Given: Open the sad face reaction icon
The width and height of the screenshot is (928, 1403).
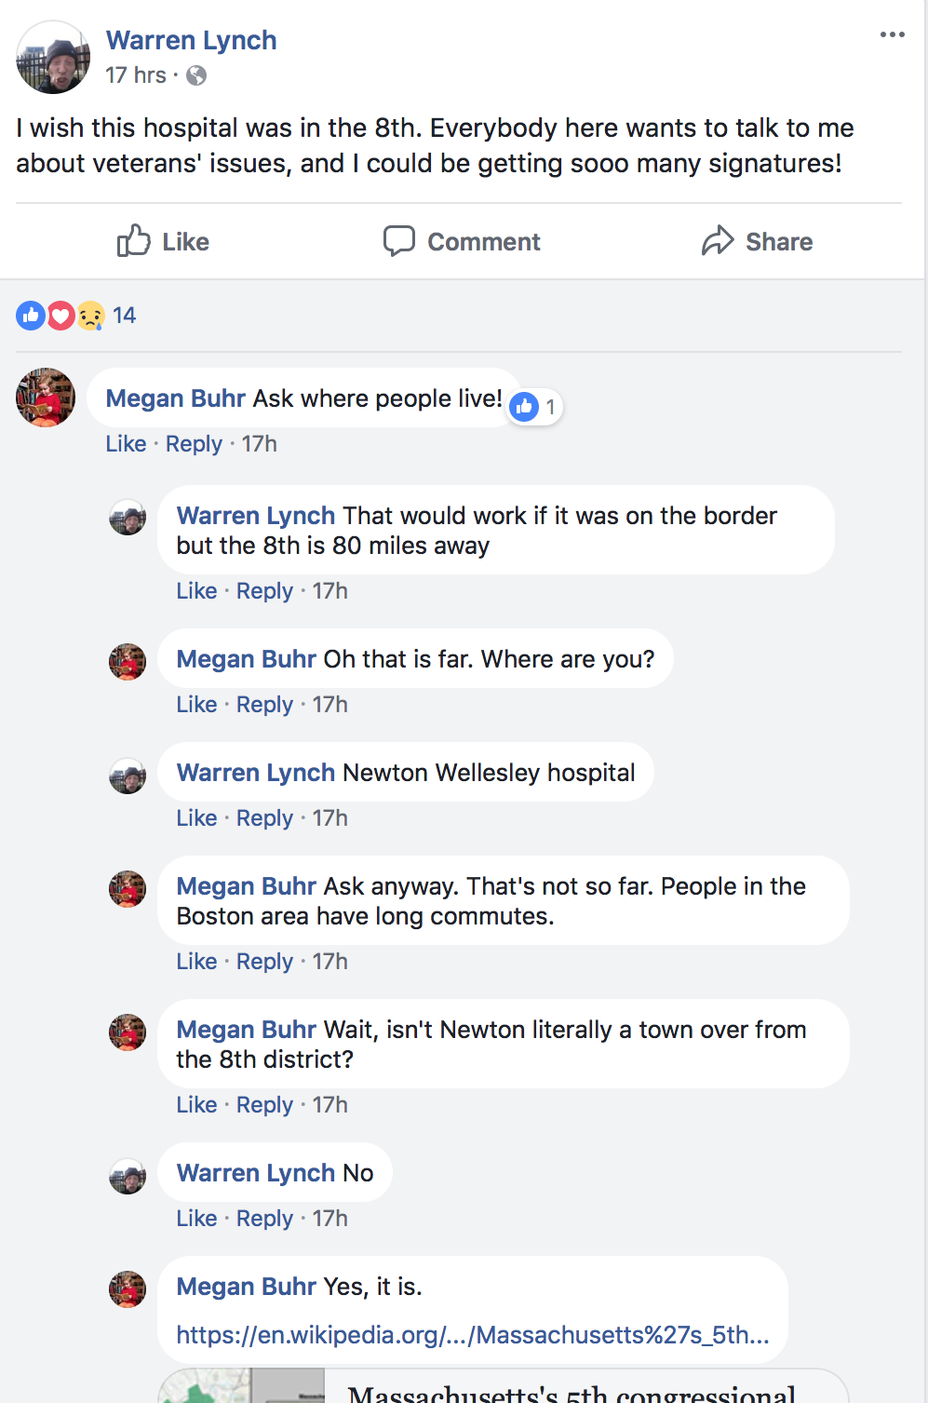Looking at the screenshot, I should [90, 316].
